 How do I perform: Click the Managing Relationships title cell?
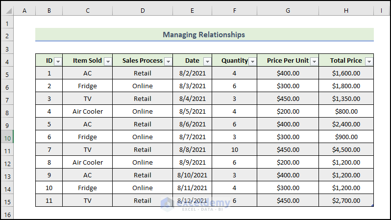tap(204, 35)
